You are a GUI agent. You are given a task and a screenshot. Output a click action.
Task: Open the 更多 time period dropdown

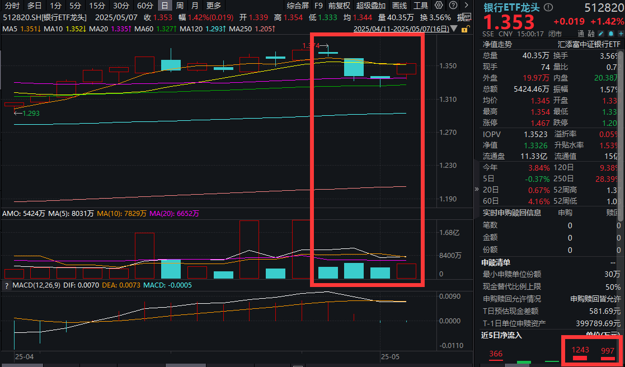[x=214, y=6]
